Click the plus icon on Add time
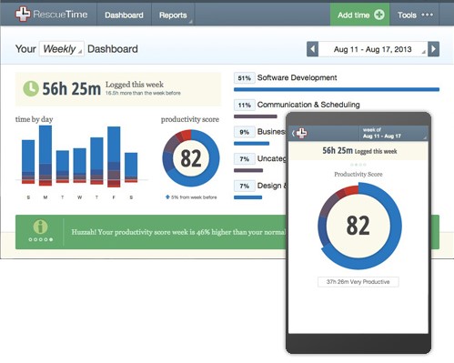 tap(379, 15)
